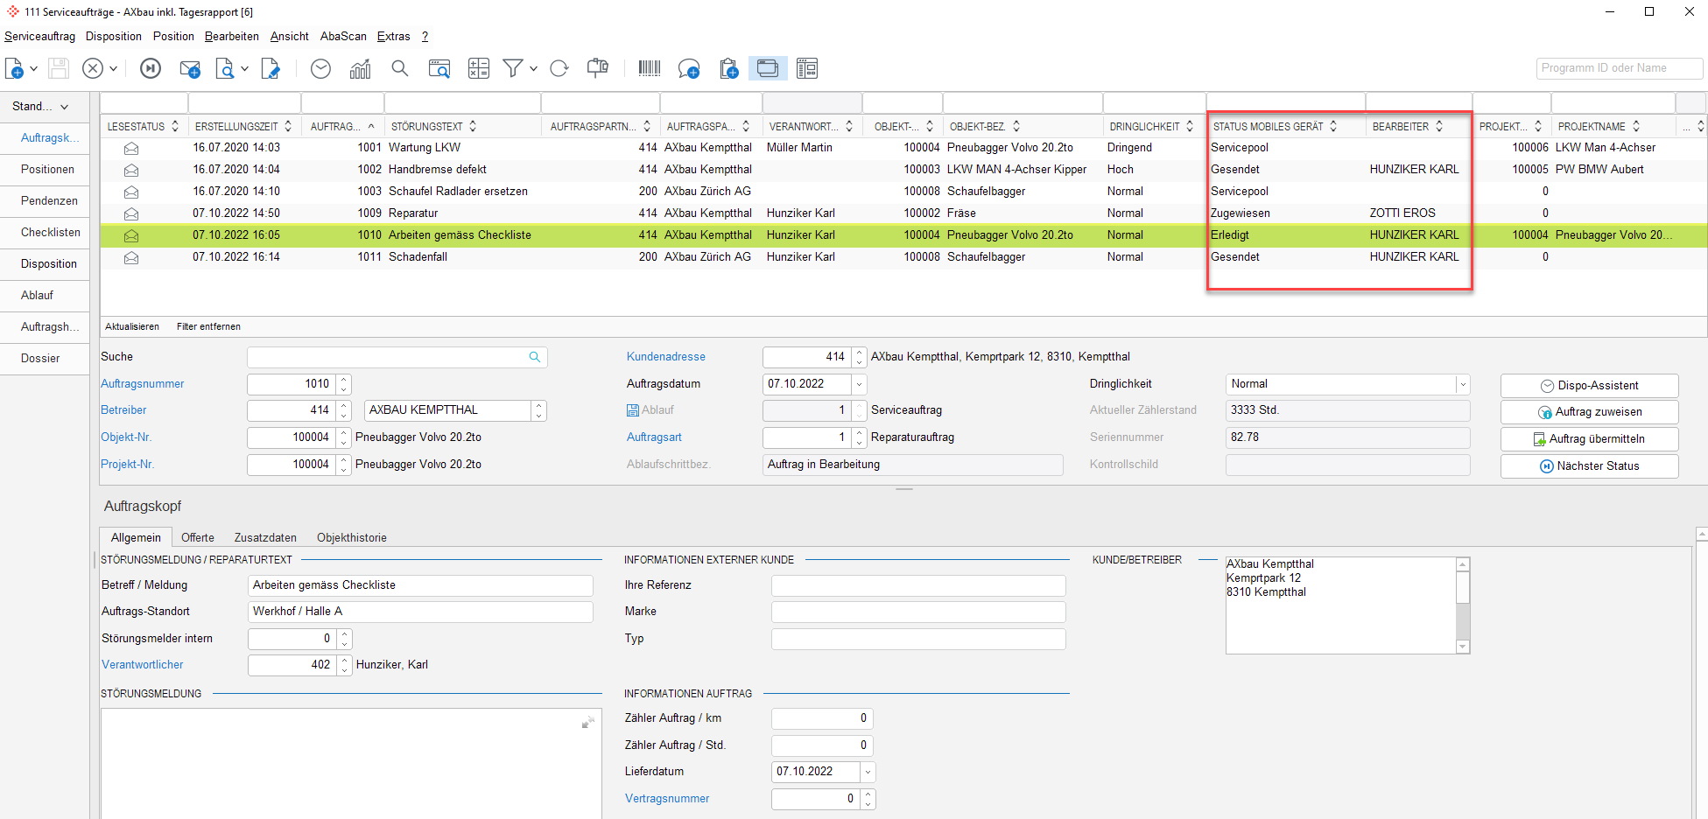Click the Ihre Referenz input field

pyautogui.click(x=918, y=585)
